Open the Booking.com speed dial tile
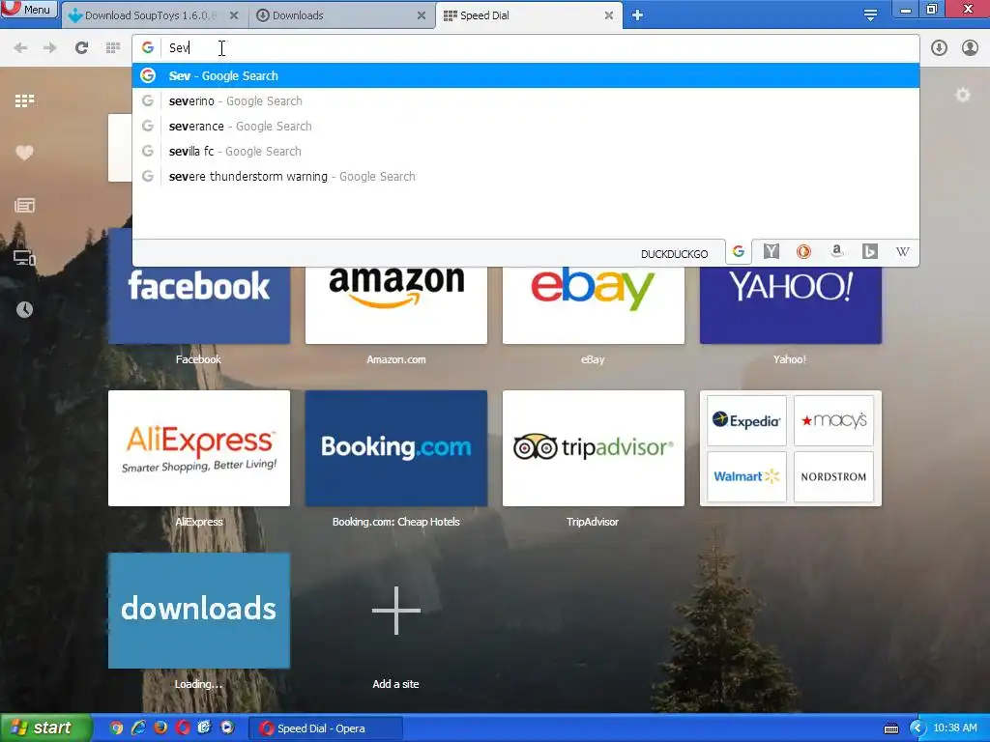Viewport: 990px width, 742px height. tap(395, 448)
